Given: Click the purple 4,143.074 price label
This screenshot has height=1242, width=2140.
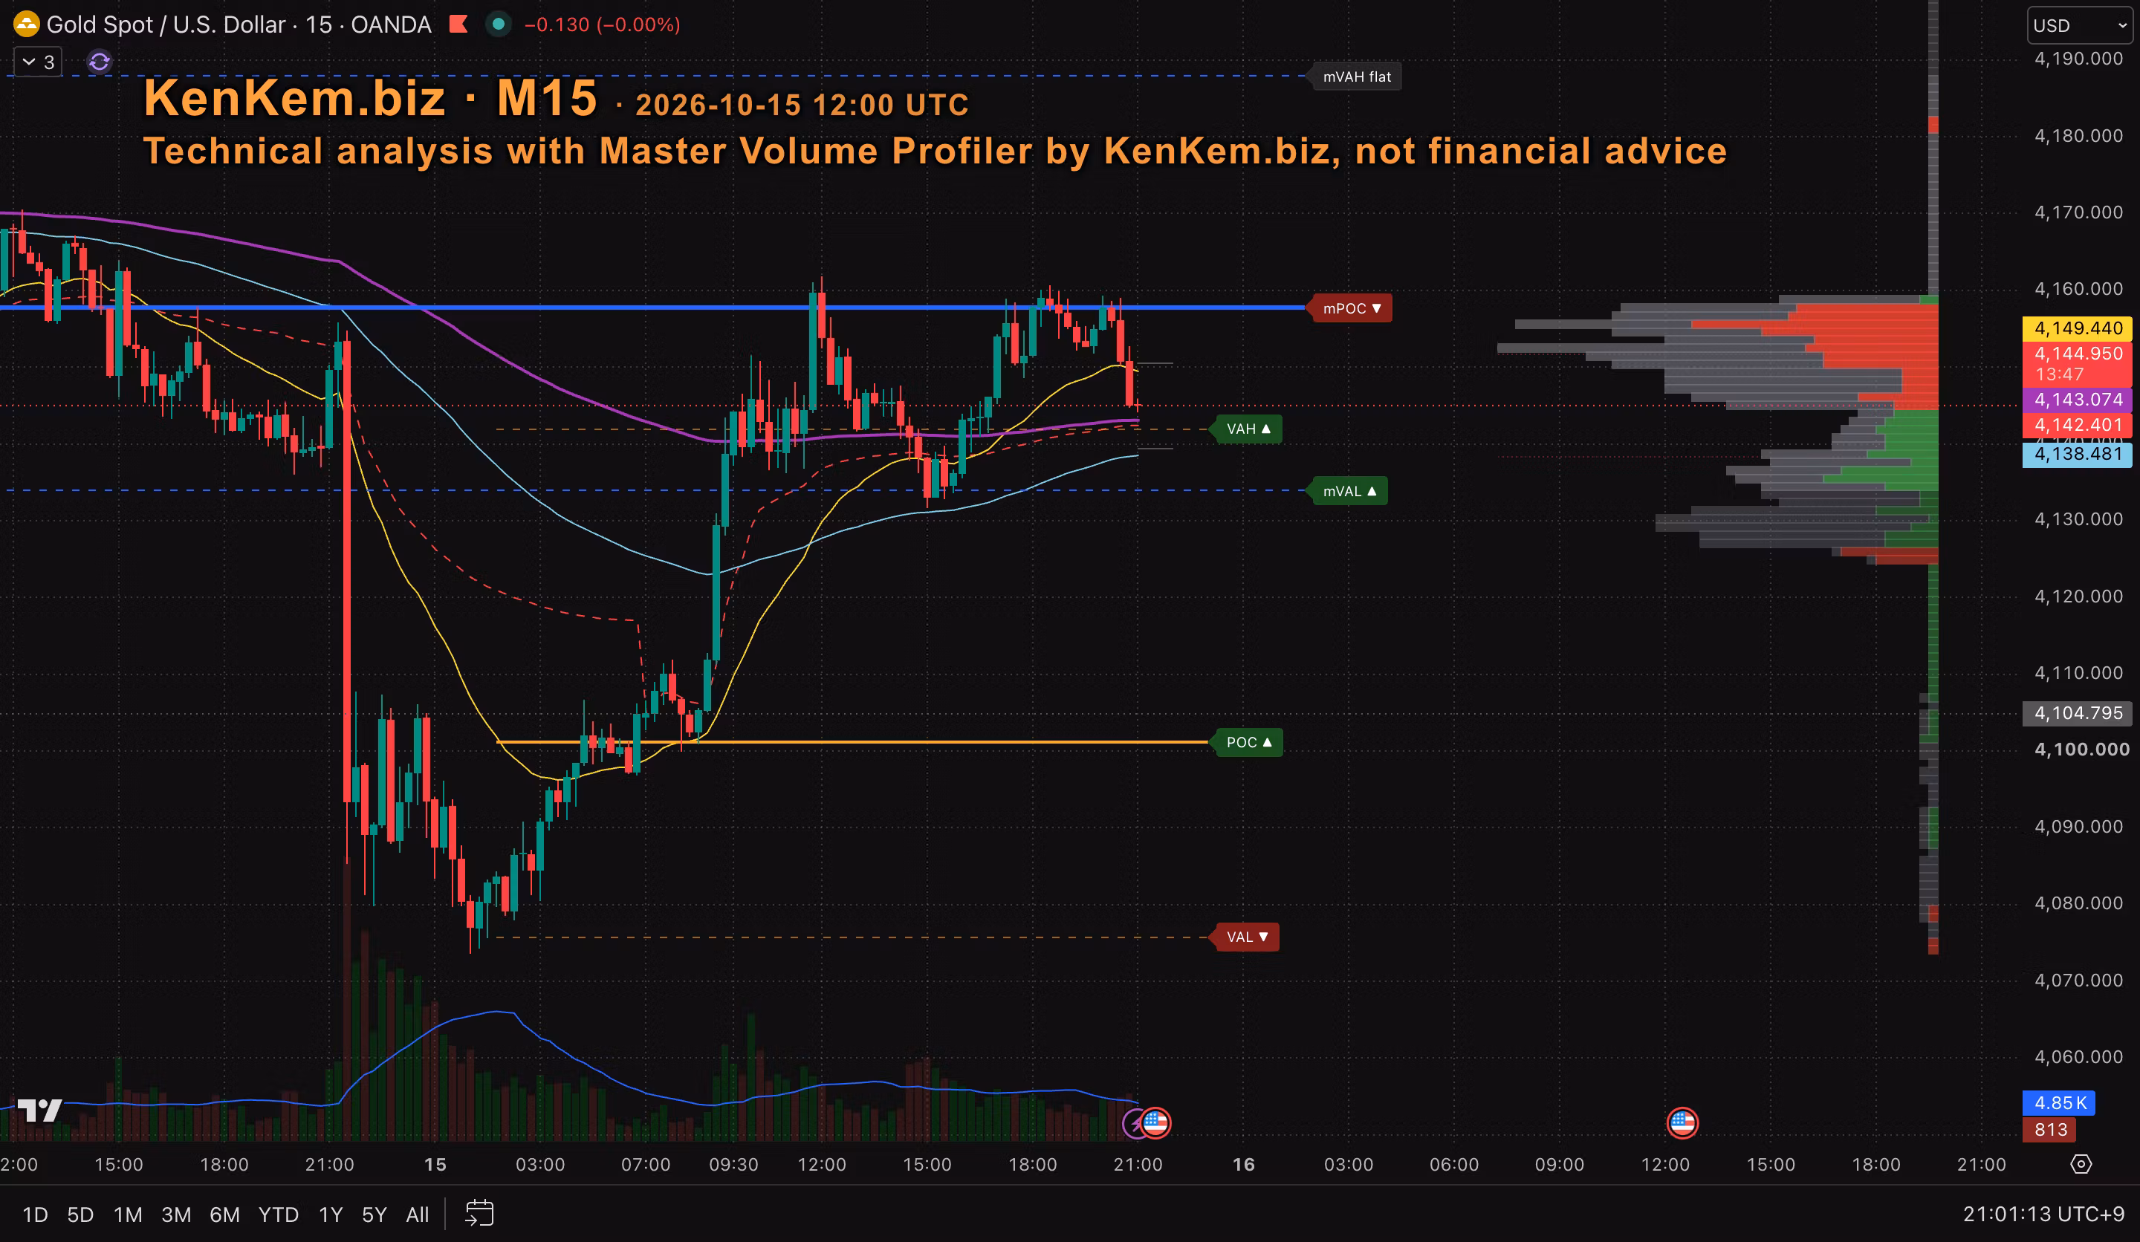Looking at the screenshot, I should 2077,400.
